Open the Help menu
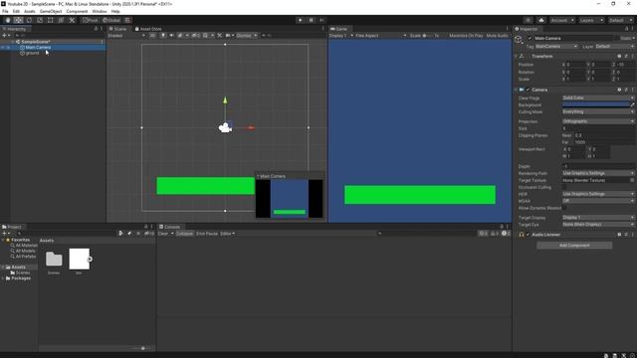Image resolution: width=637 pixels, height=358 pixels. (x=115, y=11)
